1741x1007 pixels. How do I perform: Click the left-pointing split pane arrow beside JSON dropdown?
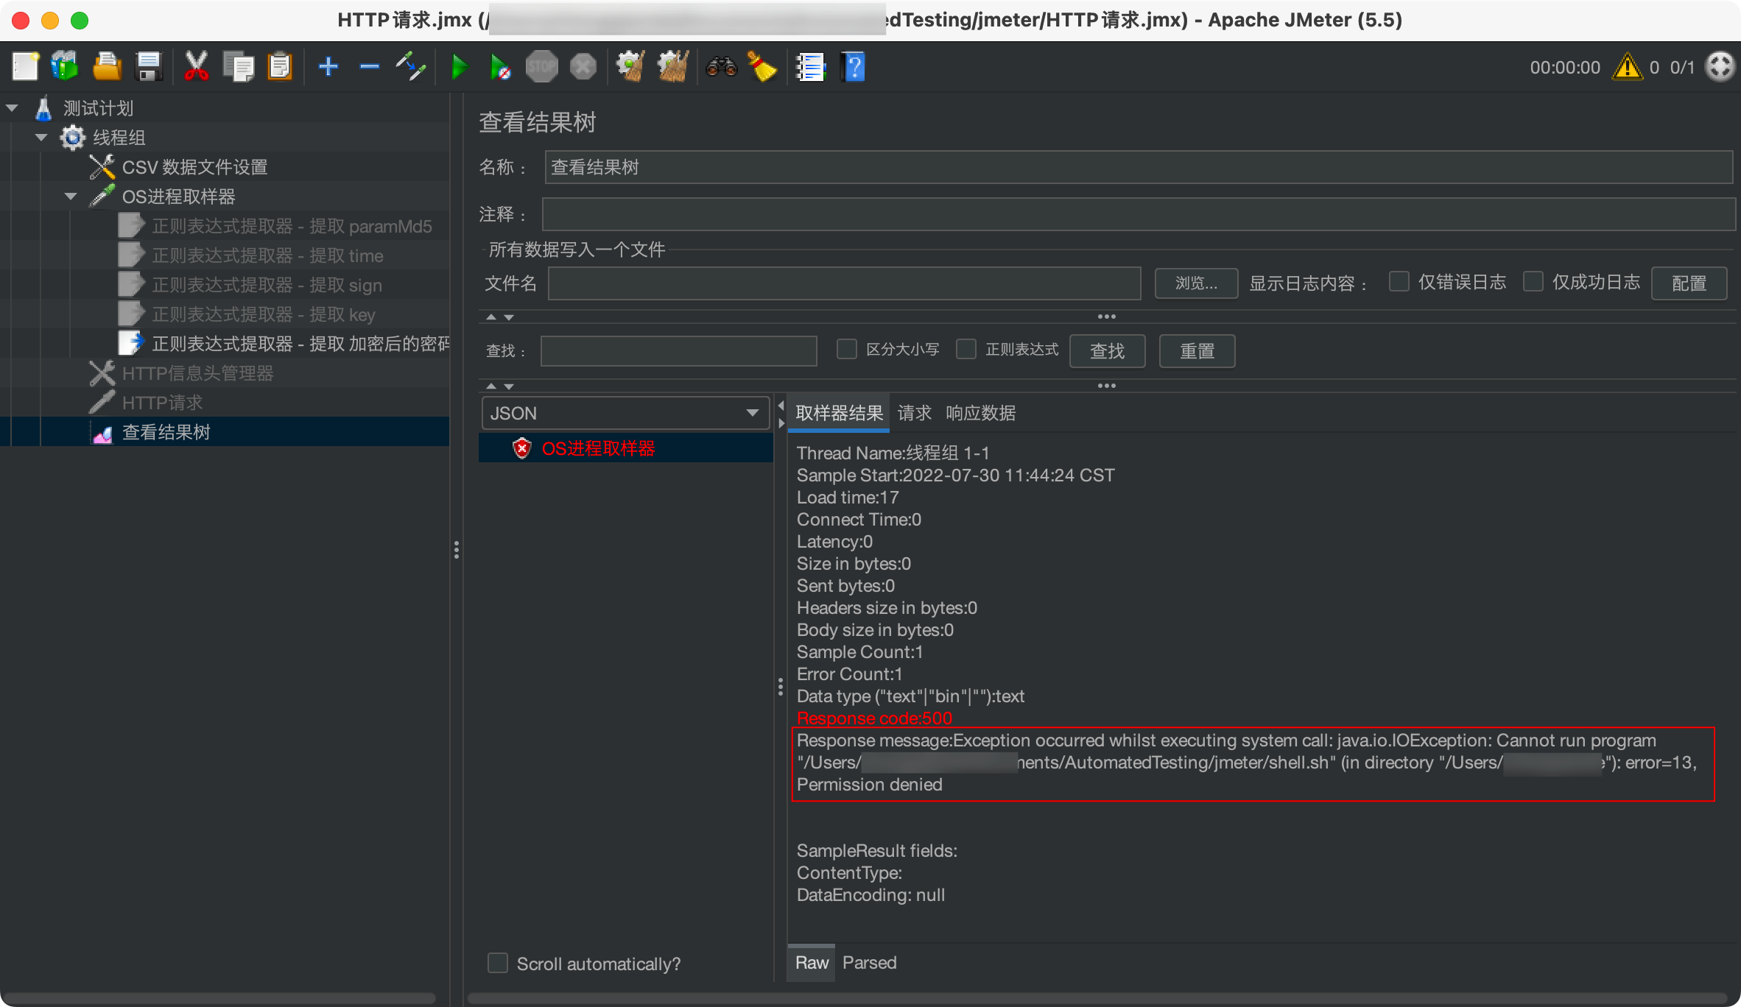781,405
